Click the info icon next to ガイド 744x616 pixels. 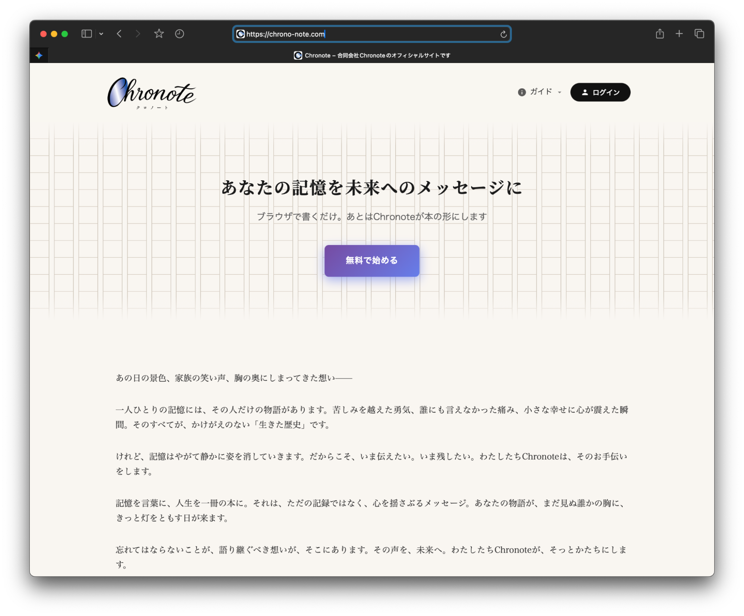point(522,92)
